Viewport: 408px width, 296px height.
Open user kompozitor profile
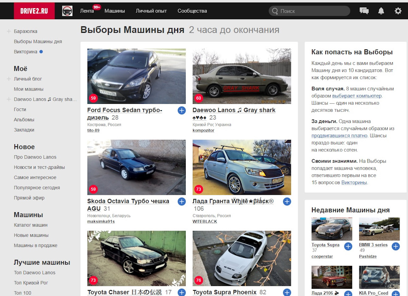(203, 131)
